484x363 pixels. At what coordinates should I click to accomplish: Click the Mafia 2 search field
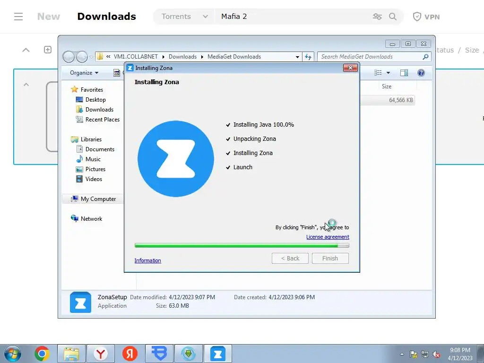click(x=293, y=17)
